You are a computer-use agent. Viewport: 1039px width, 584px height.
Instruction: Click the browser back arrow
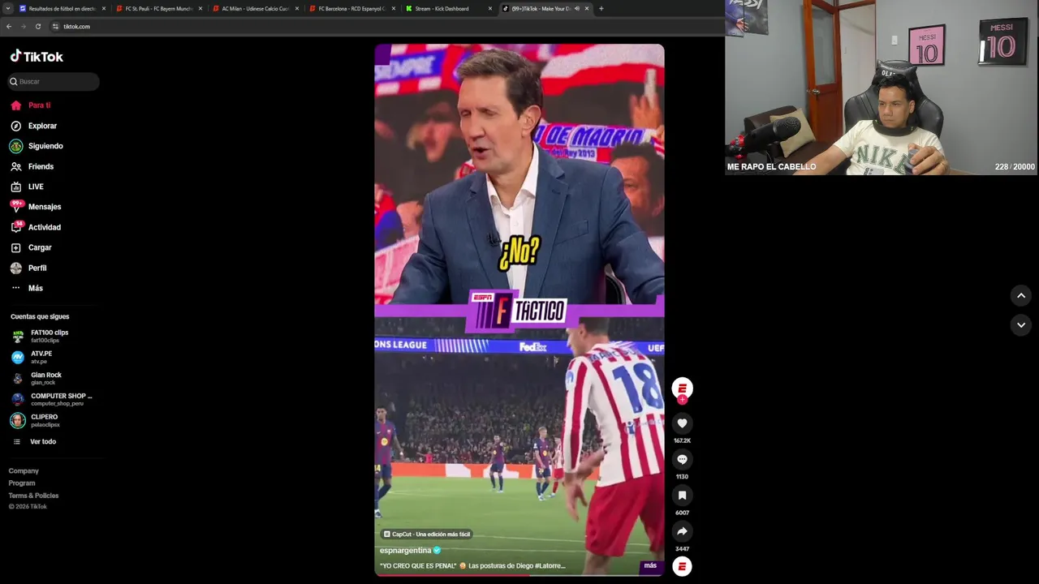tap(9, 27)
